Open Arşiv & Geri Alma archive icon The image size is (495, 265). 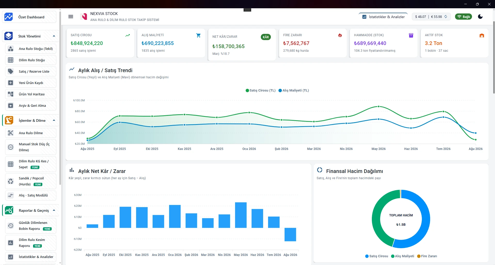coord(11,105)
